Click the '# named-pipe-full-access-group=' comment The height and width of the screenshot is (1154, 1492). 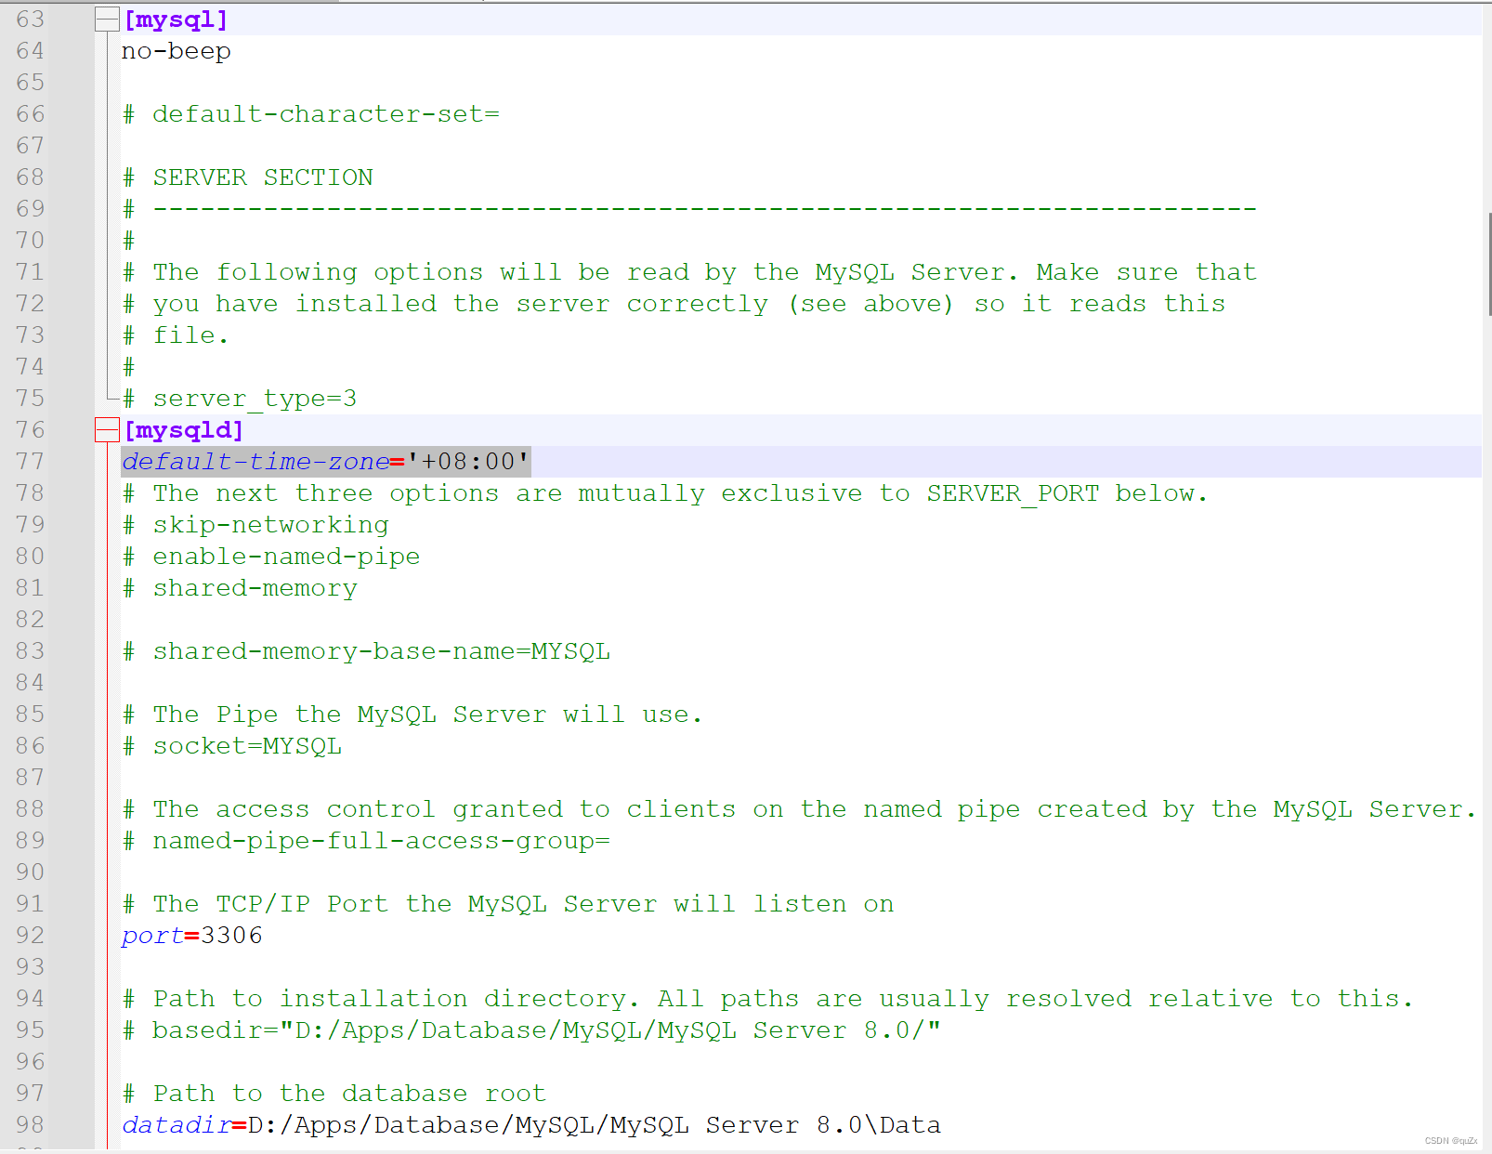pyautogui.click(x=366, y=841)
